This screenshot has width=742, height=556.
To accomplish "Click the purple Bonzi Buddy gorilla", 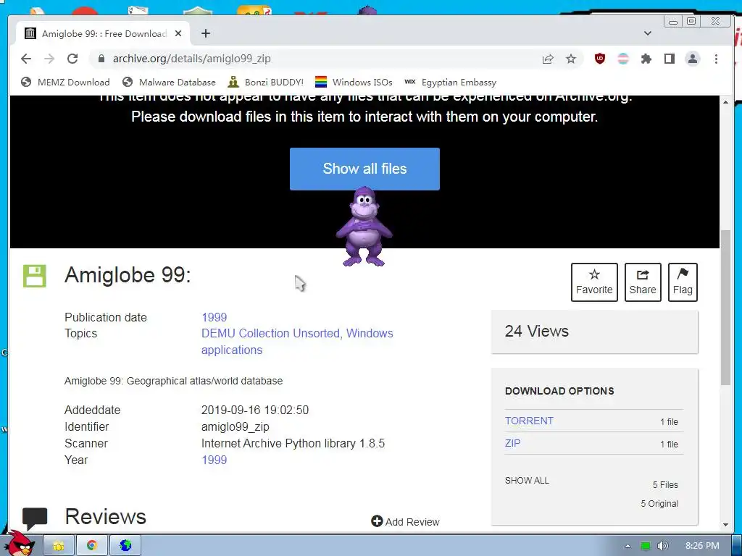I will [364, 227].
